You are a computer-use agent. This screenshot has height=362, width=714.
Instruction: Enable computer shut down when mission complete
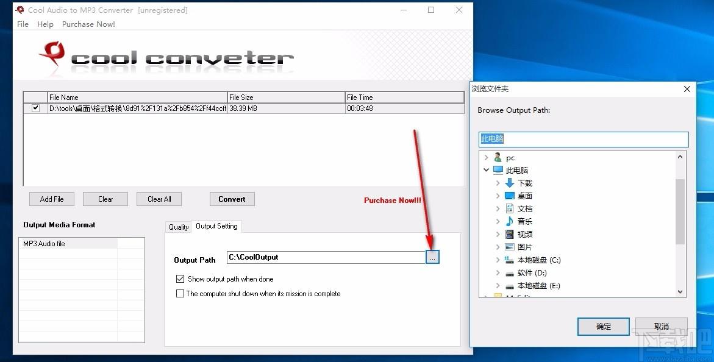[180, 293]
